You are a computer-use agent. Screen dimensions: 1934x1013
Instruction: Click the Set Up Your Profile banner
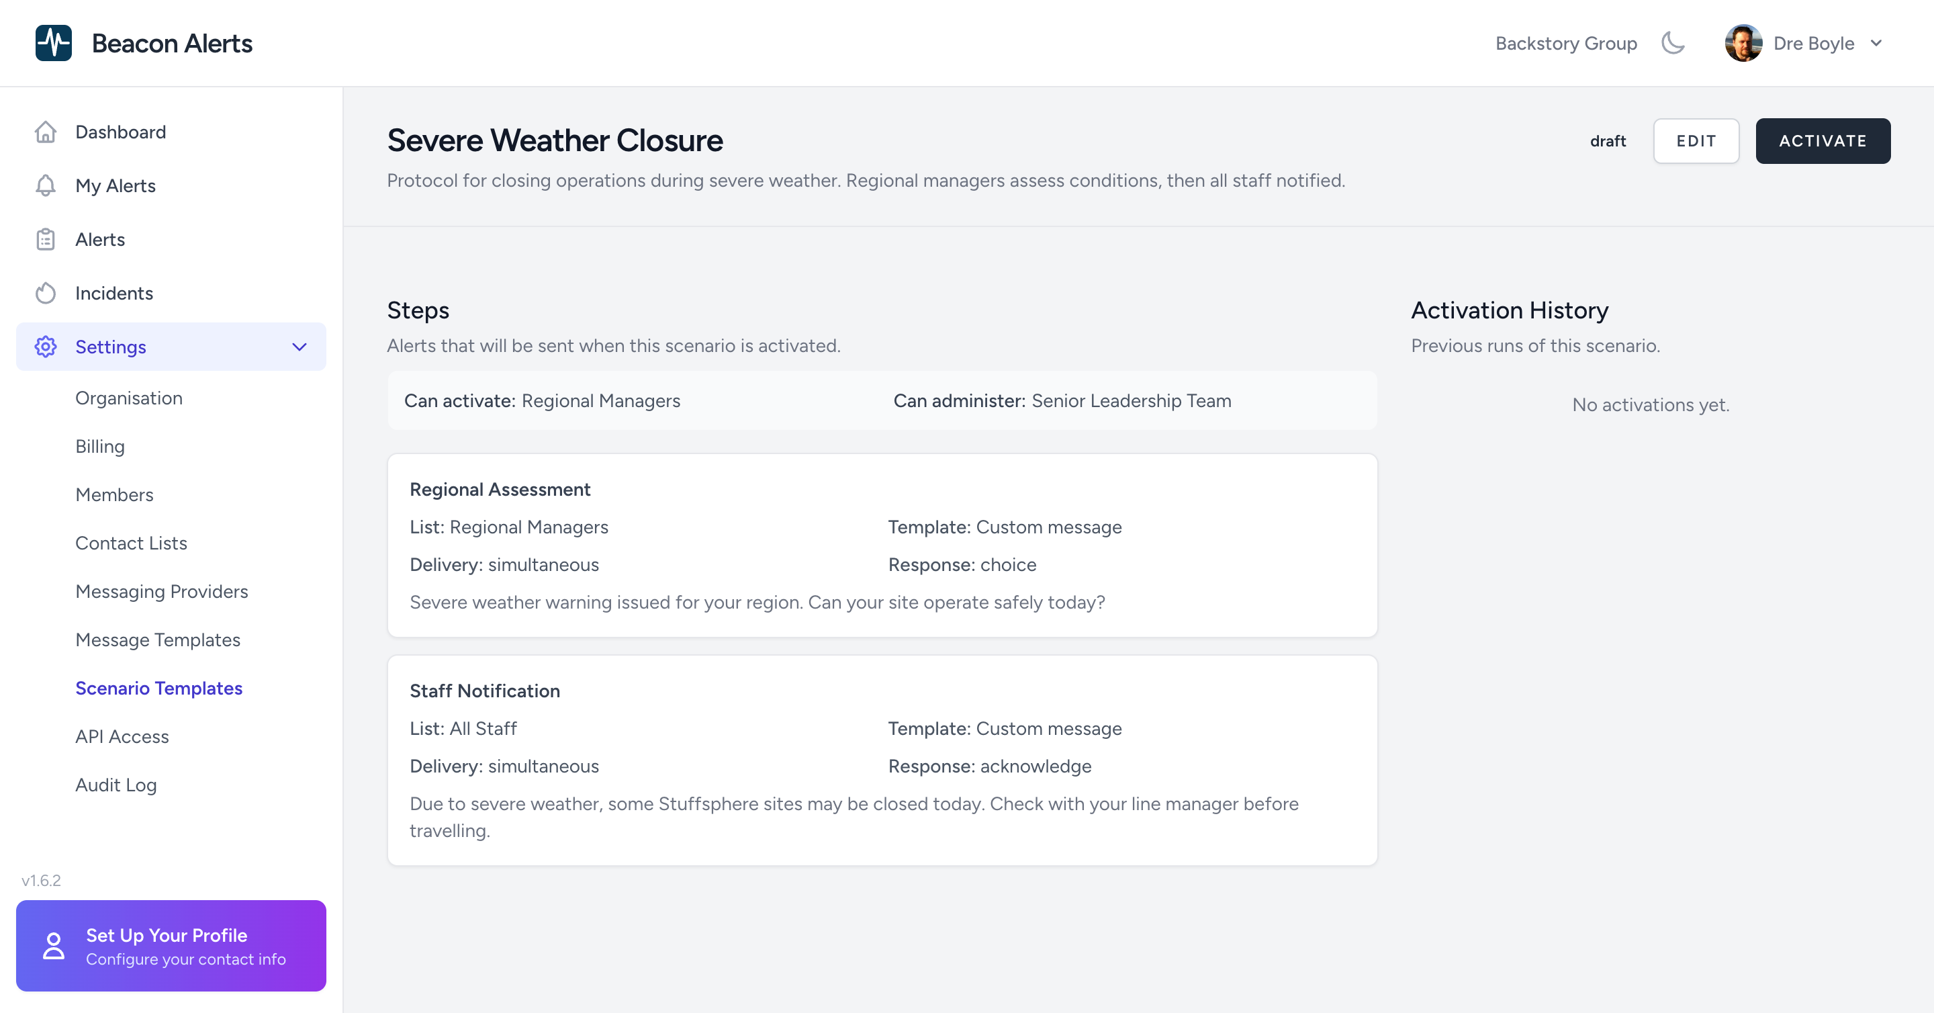pyautogui.click(x=171, y=945)
